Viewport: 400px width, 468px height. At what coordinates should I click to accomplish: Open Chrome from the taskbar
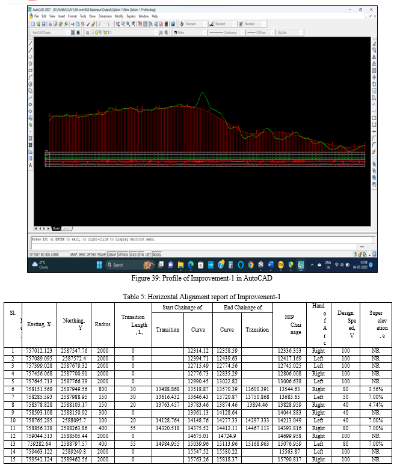pyautogui.click(x=251, y=265)
